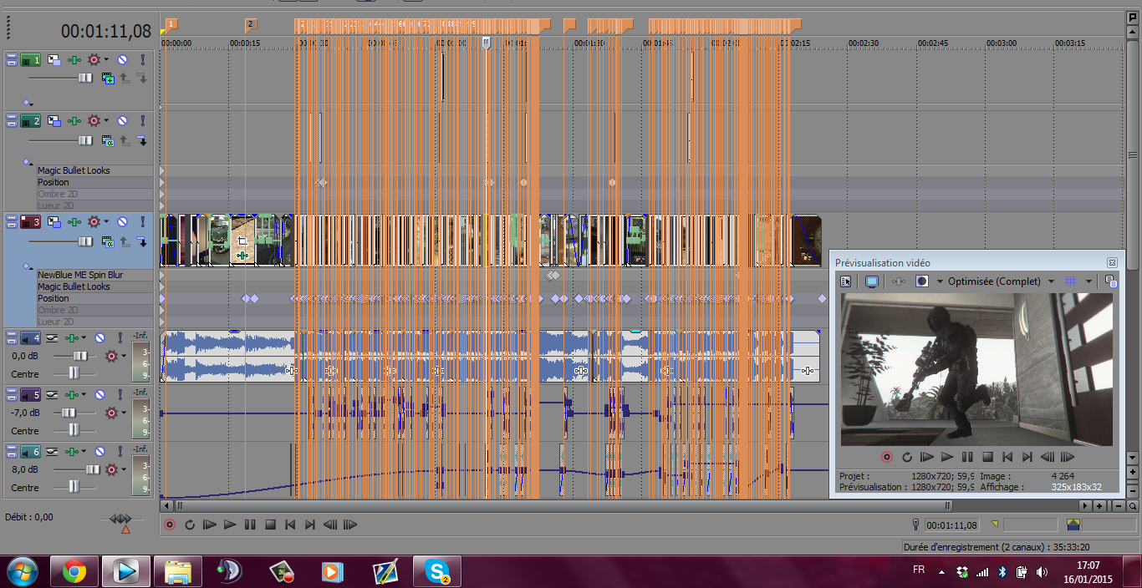Image resolution: width=1142 pixels, height=588 pixels.
Task: Open project video properties in preview window
Action: coord(845,281)
